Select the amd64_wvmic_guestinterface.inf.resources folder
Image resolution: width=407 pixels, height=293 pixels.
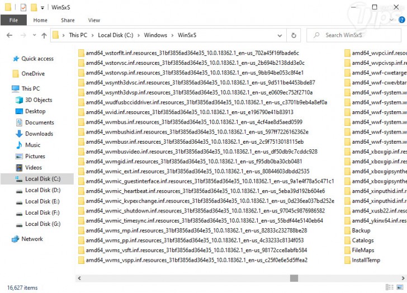(x=206, y=181)
